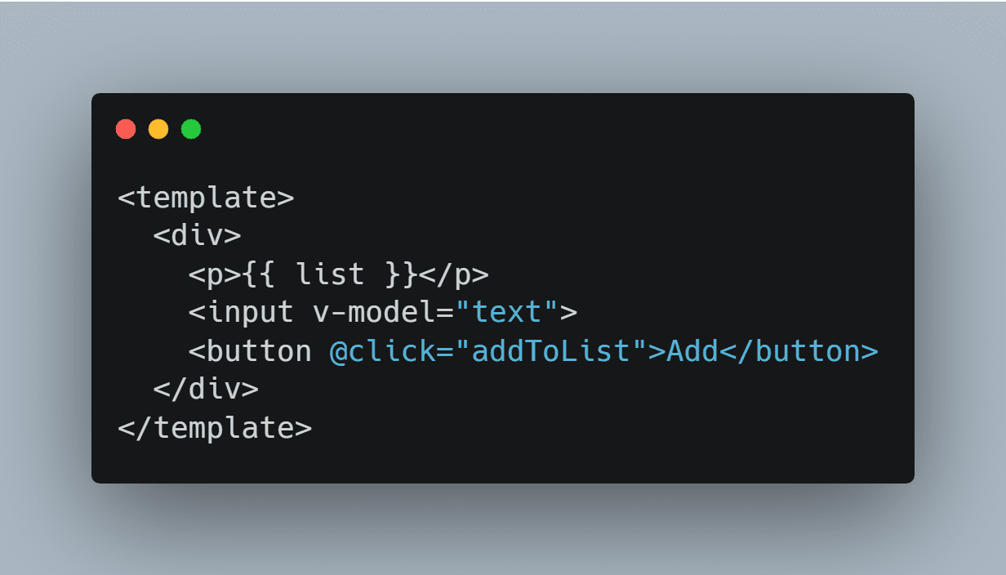The height and width of the screenshot is (575, 1006).
Task: Click the opening <template> tag
Action: tap(206, 198)
